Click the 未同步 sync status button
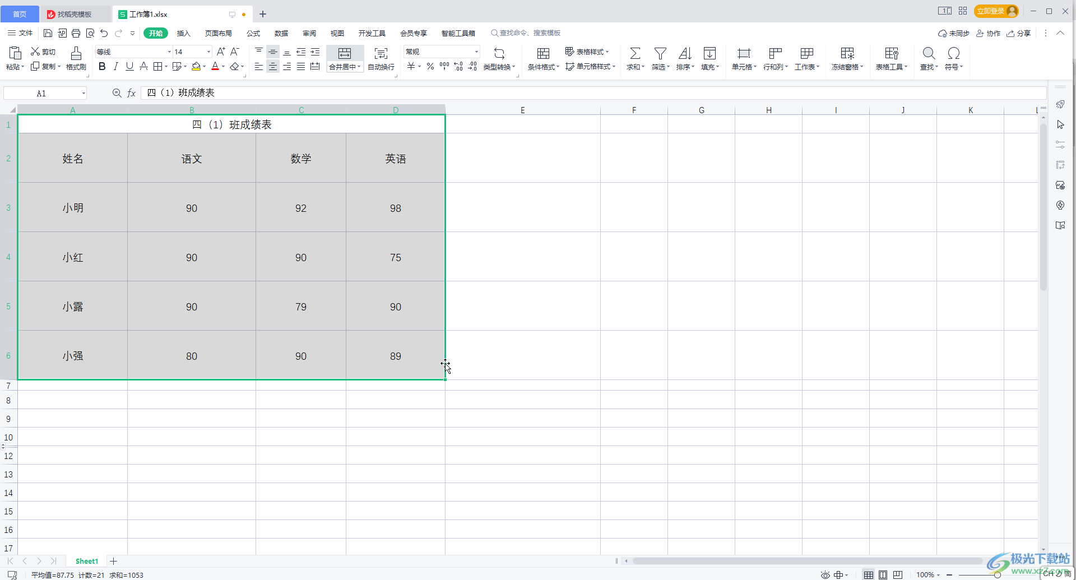The image size is (1076, 580). pos(954,33)
